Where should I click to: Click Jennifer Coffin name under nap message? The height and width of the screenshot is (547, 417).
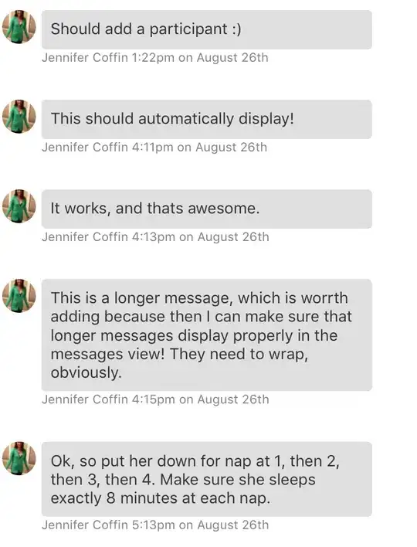(x=85, y=525)
